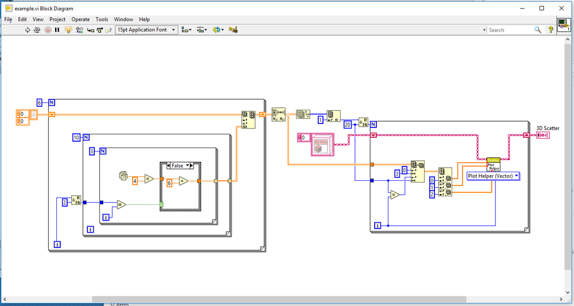Click the horizontal scrollbar thumb
Viewport: 574px width, 306px height.
[x=279, y=300]
